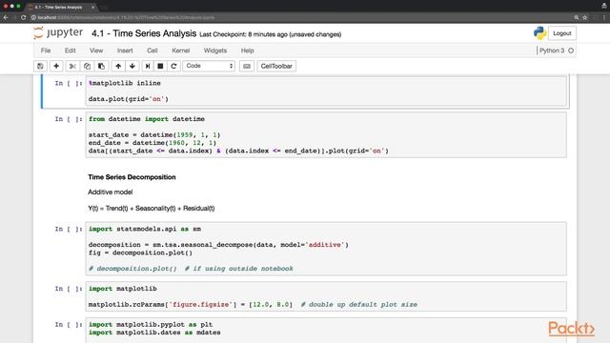Click the Additive model text
Screen dimensions: 610x343
(111, 192)
